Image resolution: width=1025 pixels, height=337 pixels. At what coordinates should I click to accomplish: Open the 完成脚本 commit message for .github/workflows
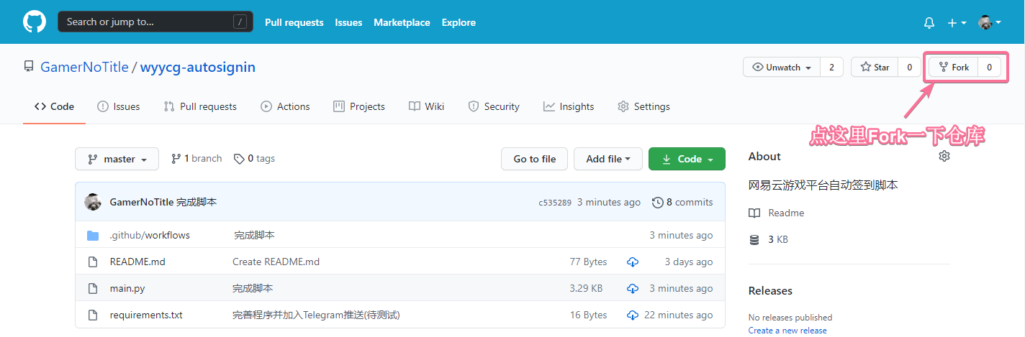click(254, 235)
